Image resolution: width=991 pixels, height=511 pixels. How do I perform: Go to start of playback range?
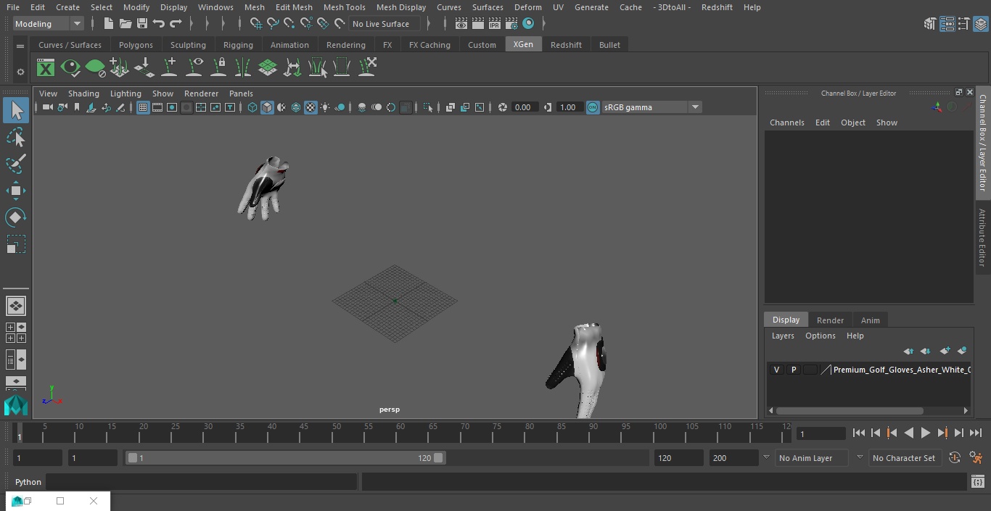[x=858, y=433]
